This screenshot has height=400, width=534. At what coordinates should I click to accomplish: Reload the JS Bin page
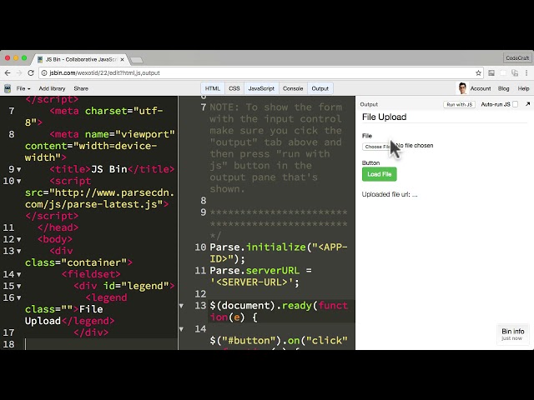coord(31,72)
